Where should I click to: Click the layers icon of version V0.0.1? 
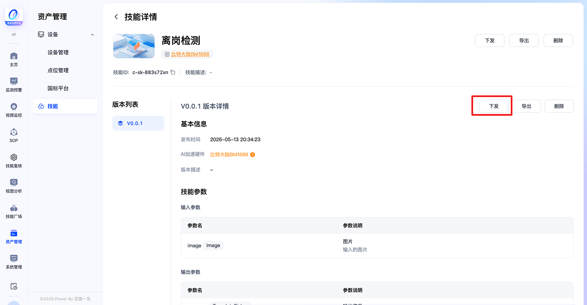(x=120, y=123)
